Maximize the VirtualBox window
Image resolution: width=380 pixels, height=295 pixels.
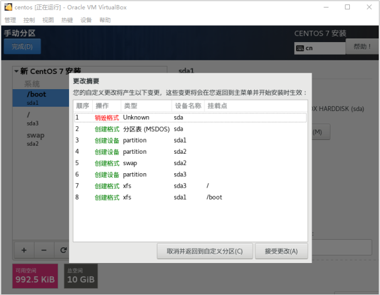pyautogui.click(x=347, y=7)
